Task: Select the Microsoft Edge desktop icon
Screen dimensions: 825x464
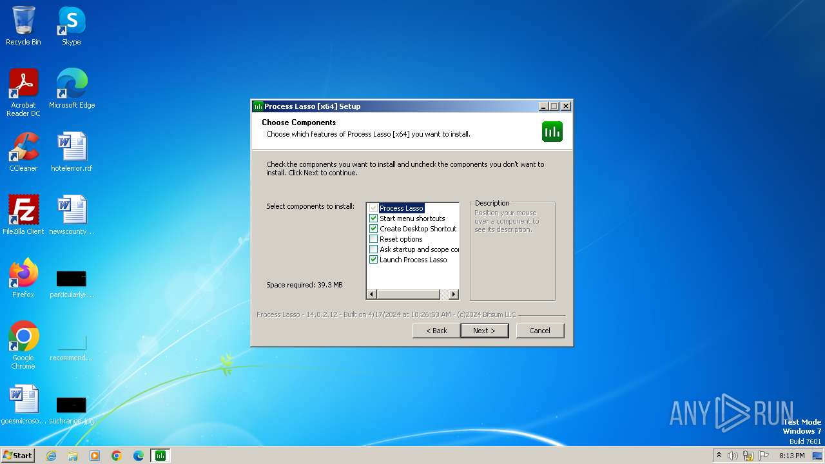Action: coord(72,88)
